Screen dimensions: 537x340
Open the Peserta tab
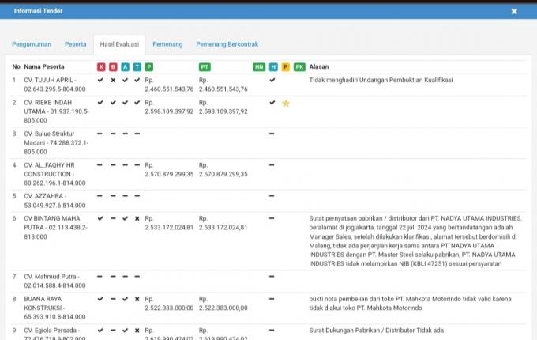[75, 44]
